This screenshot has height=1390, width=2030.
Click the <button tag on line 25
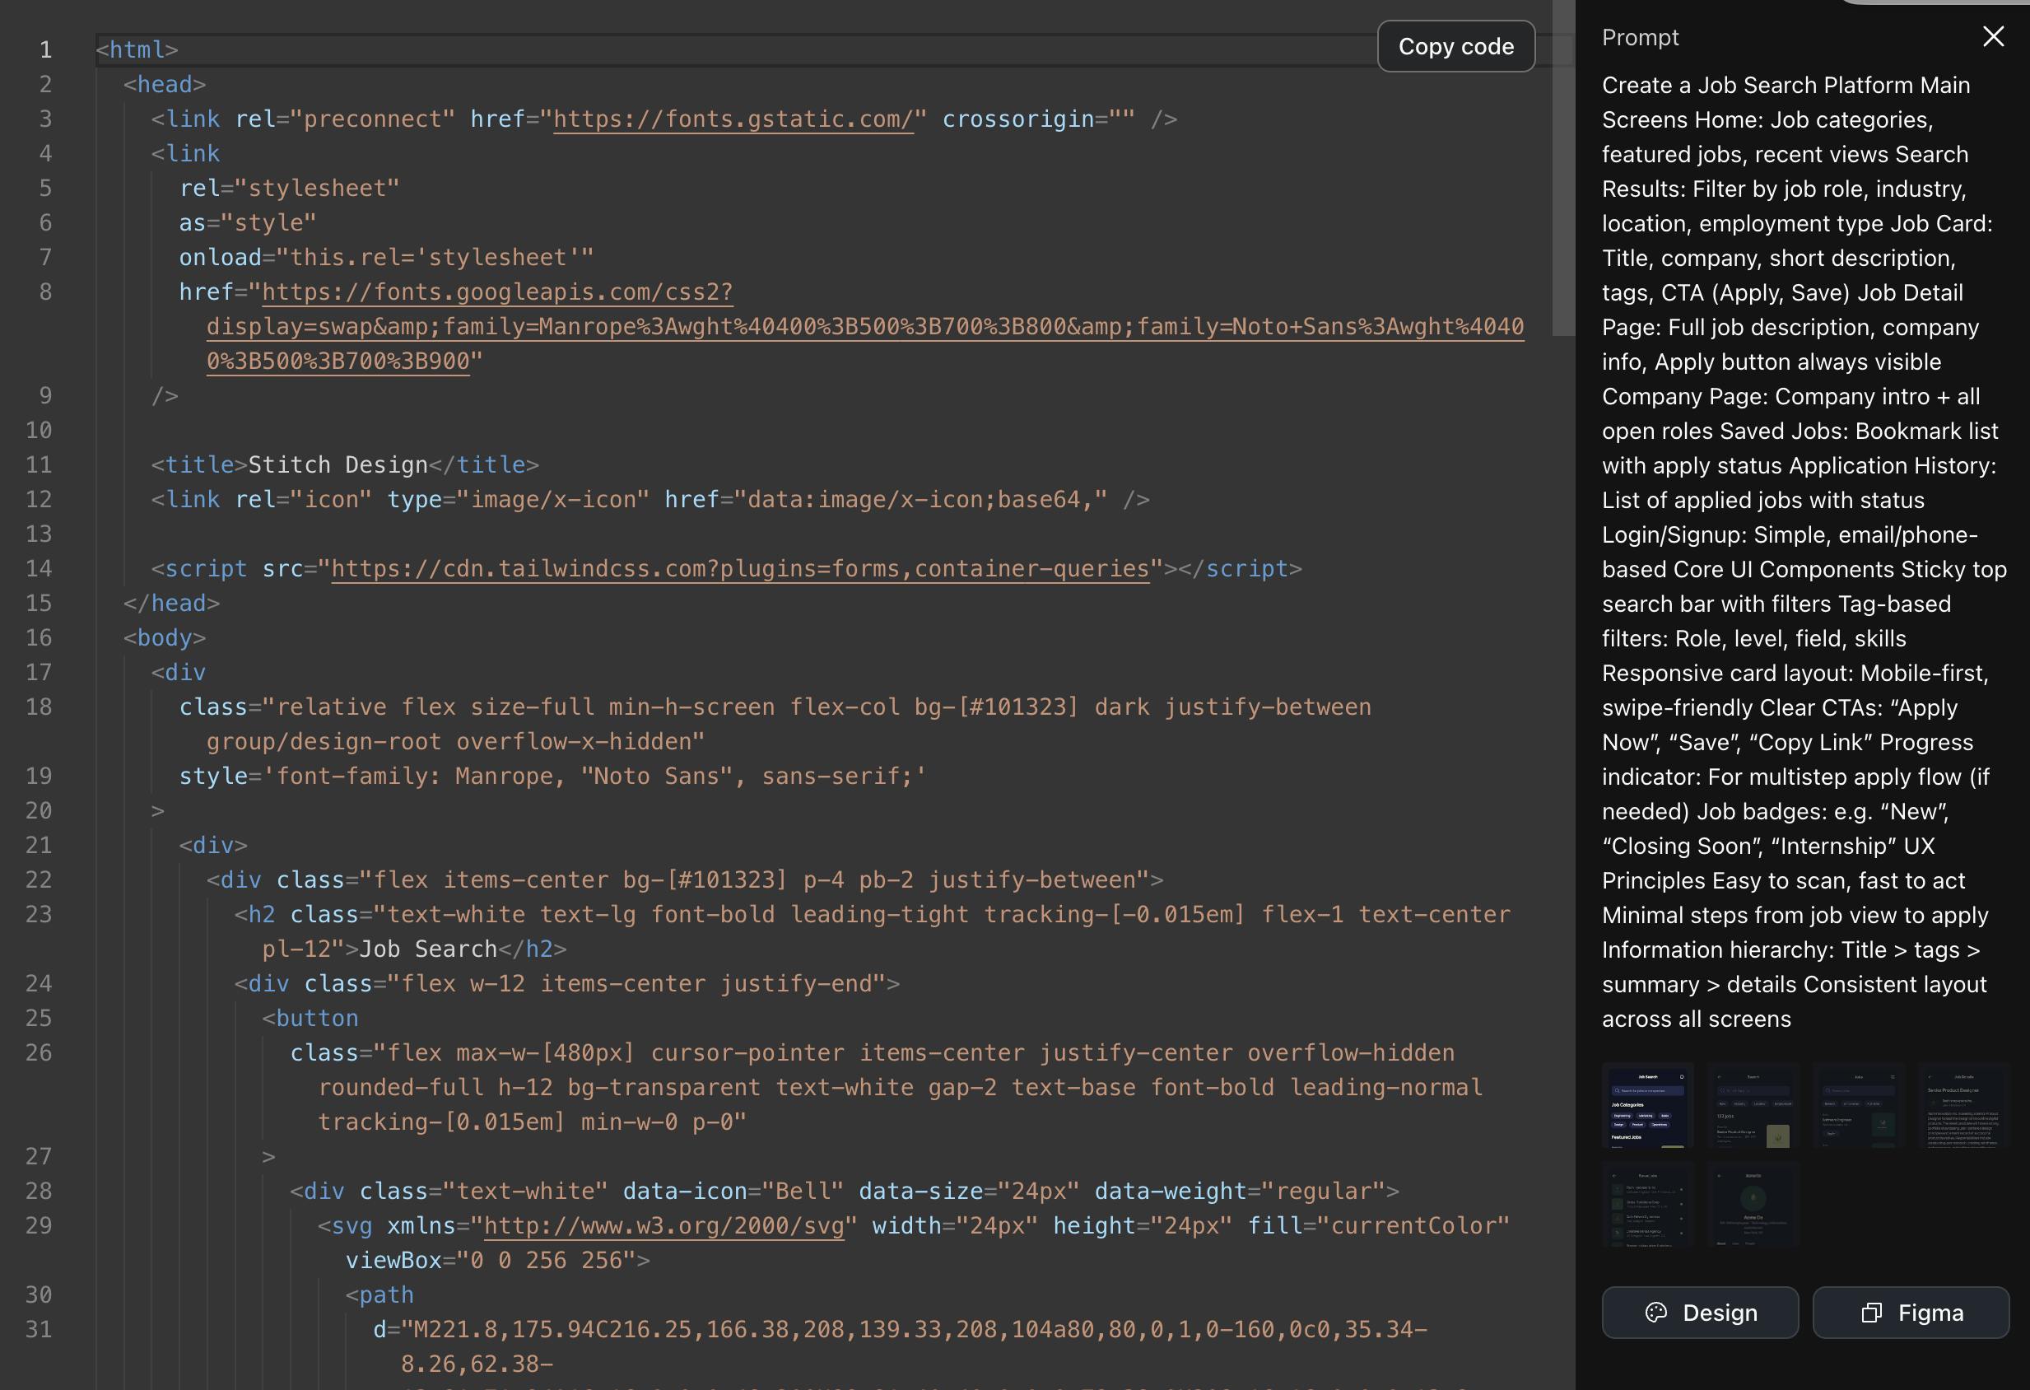310,1019
